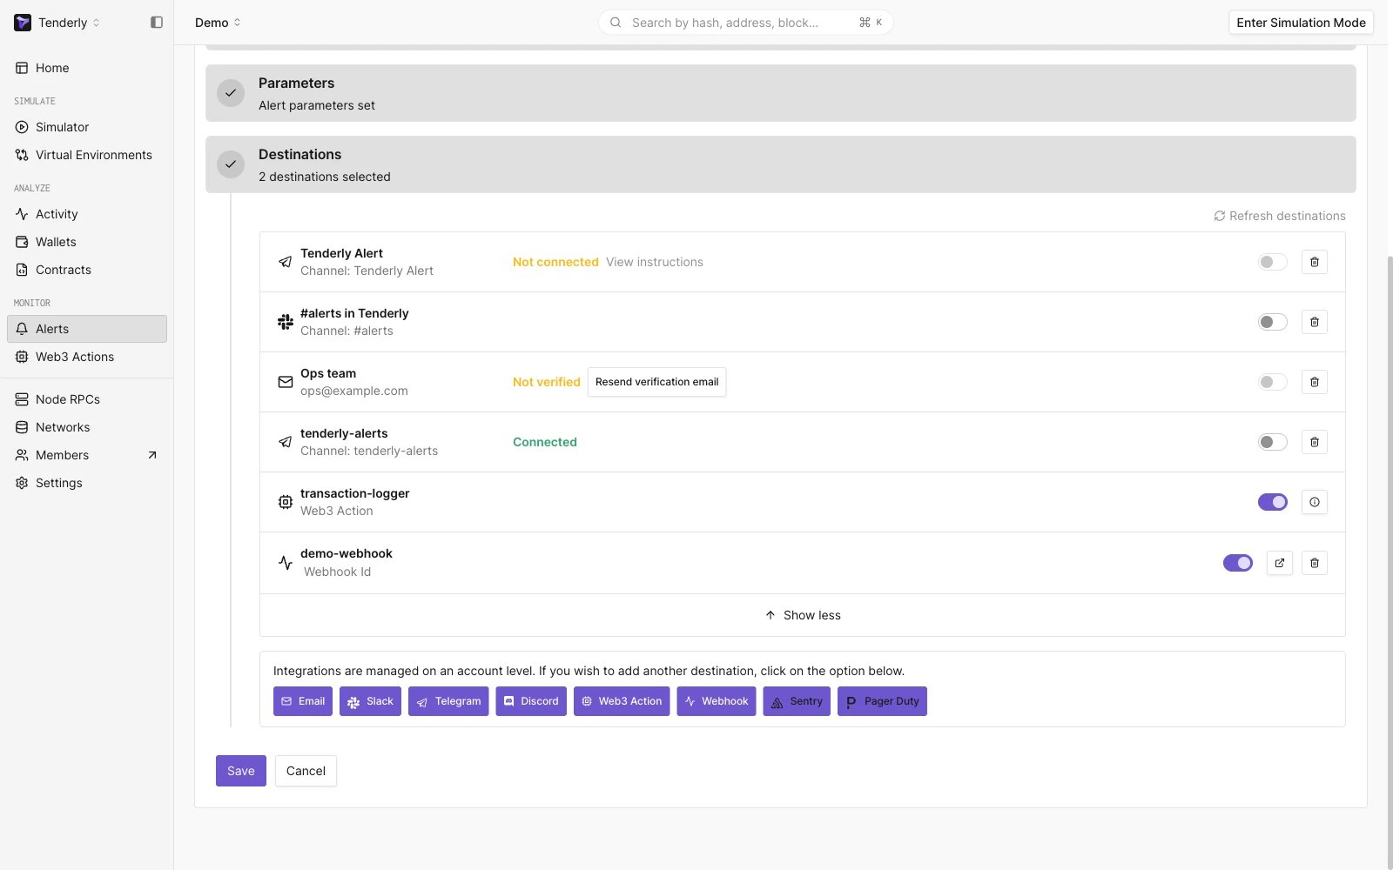Viewport: 1393px width, 870px height.
Task: Click the webhook icon beside demo-webhook
Action: pyautogui.click(x=286, y=563)
